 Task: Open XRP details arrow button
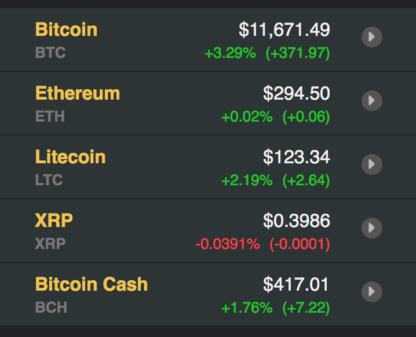372,228
